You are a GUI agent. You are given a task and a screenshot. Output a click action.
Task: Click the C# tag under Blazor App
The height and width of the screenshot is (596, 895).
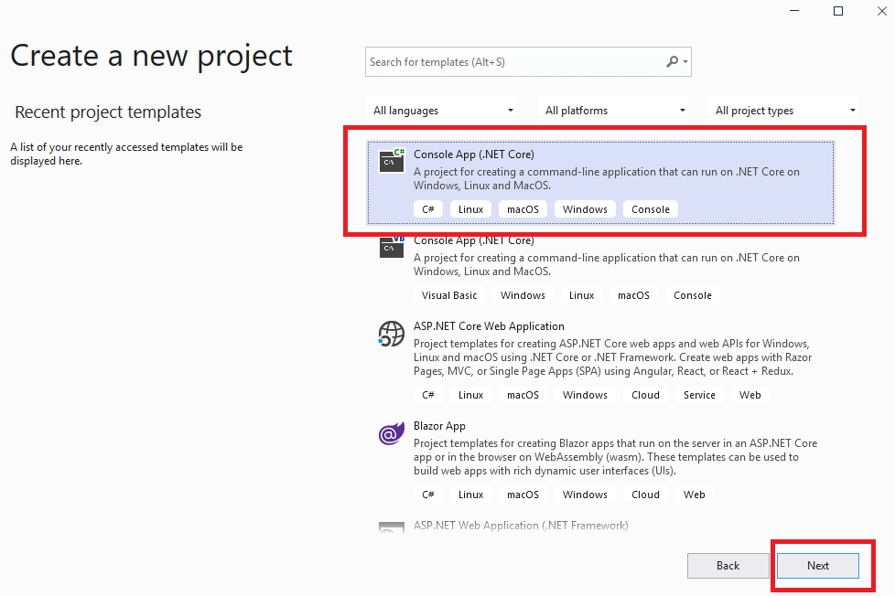coord(428,495)
